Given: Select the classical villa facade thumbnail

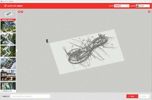Looking at the screenshot, I should [8, 75].
